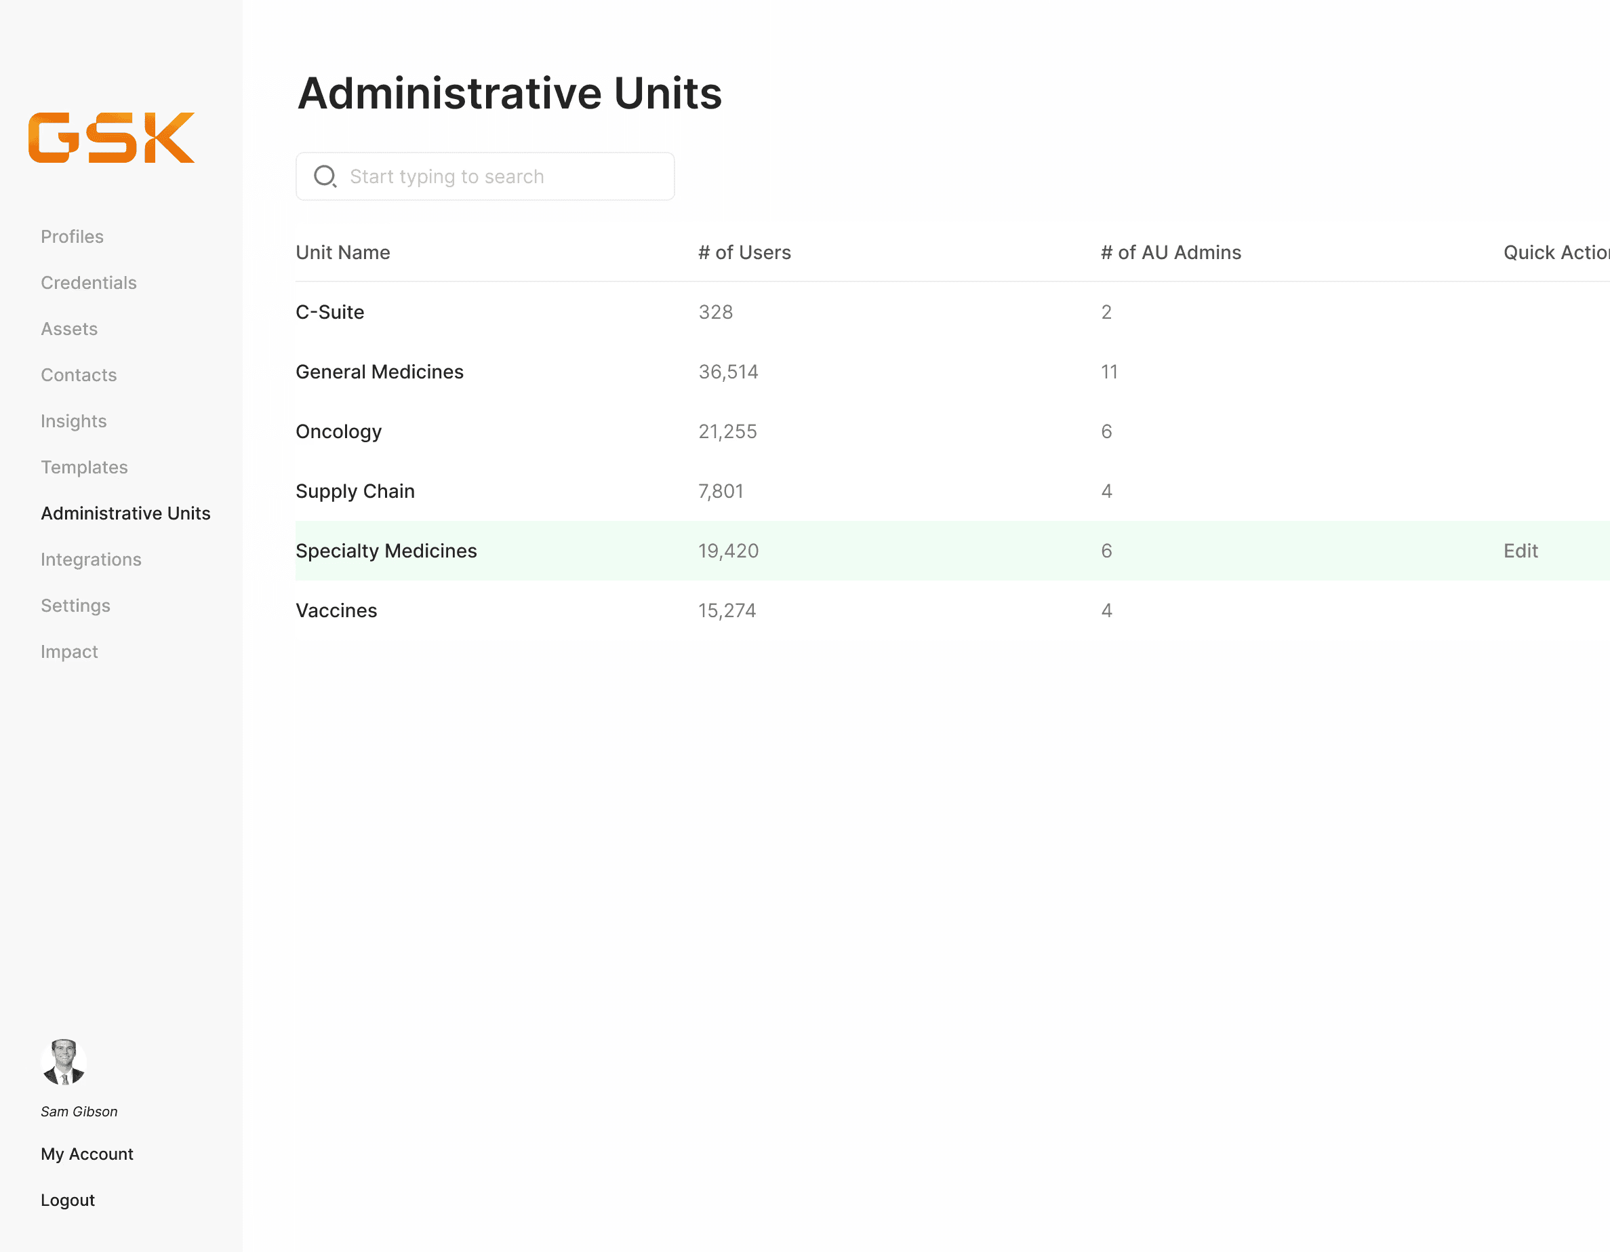Open the General Medicines unit
The height and width of the screenshot is (1252, 1610).
tap(380, 372)
